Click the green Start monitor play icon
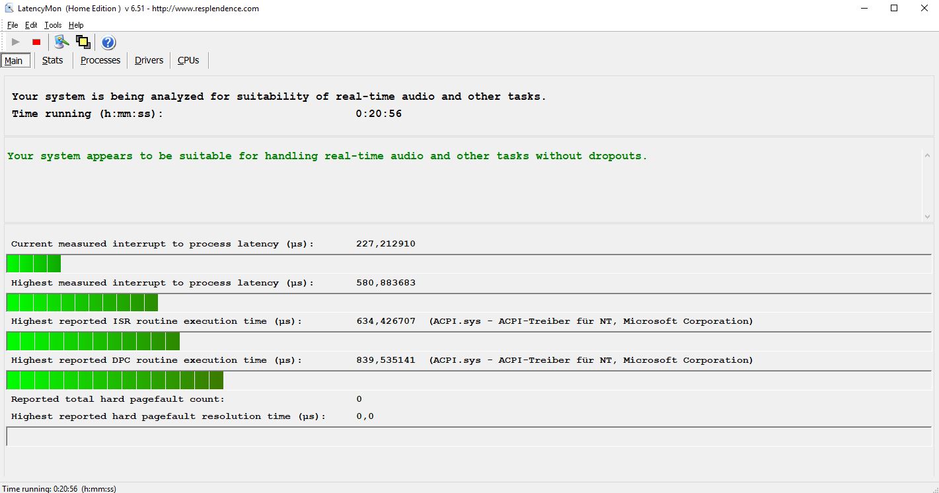Viewport: 939px width, 493px height. coord(16,42)
